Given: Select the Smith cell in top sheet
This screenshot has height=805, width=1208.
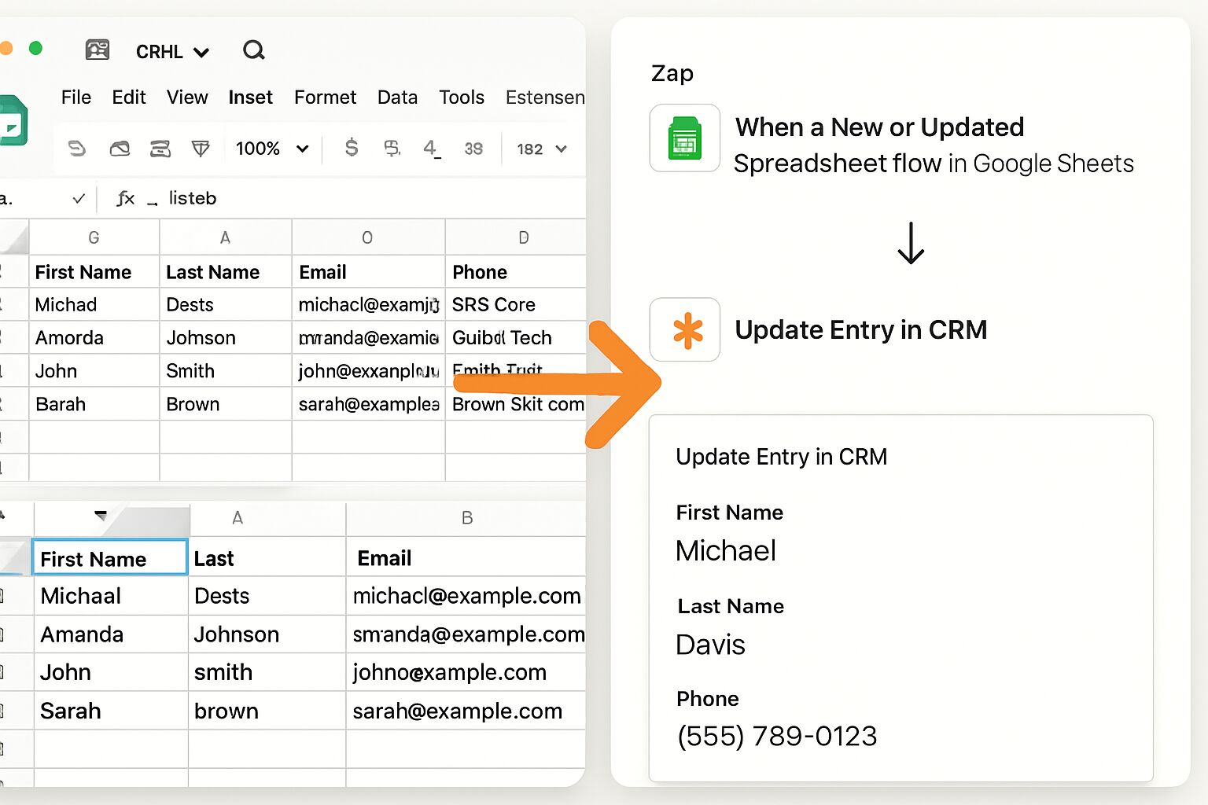Looking at the screenshot, I should [226, 370].
